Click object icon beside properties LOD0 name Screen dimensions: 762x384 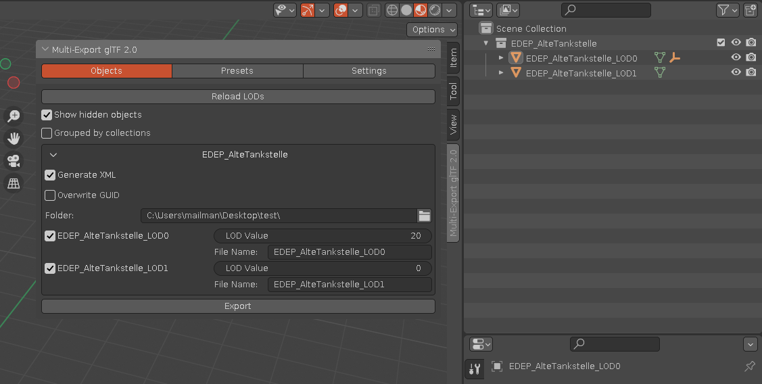click(497, 366)
